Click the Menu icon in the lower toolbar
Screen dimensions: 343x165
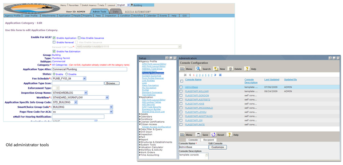(182, 135)
